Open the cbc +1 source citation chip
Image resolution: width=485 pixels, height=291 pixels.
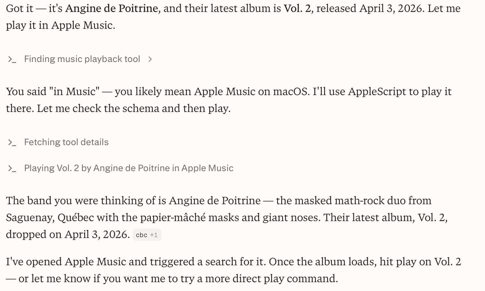[x=147, y=235]
